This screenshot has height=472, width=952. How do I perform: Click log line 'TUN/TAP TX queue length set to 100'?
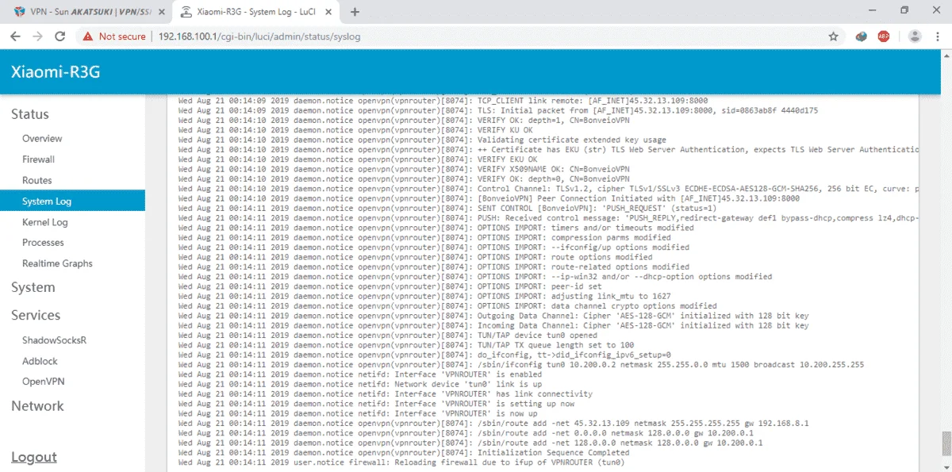406,345
